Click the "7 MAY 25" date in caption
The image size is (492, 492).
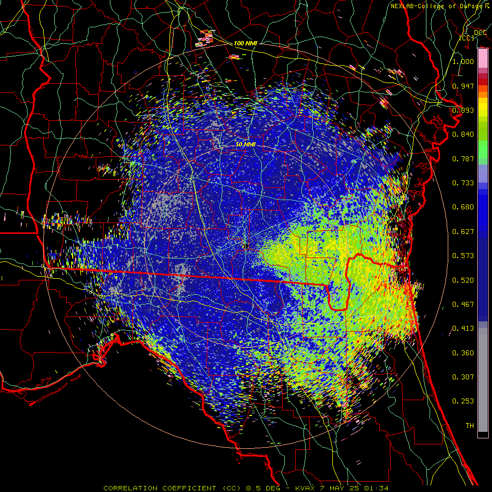click(341, 488)
